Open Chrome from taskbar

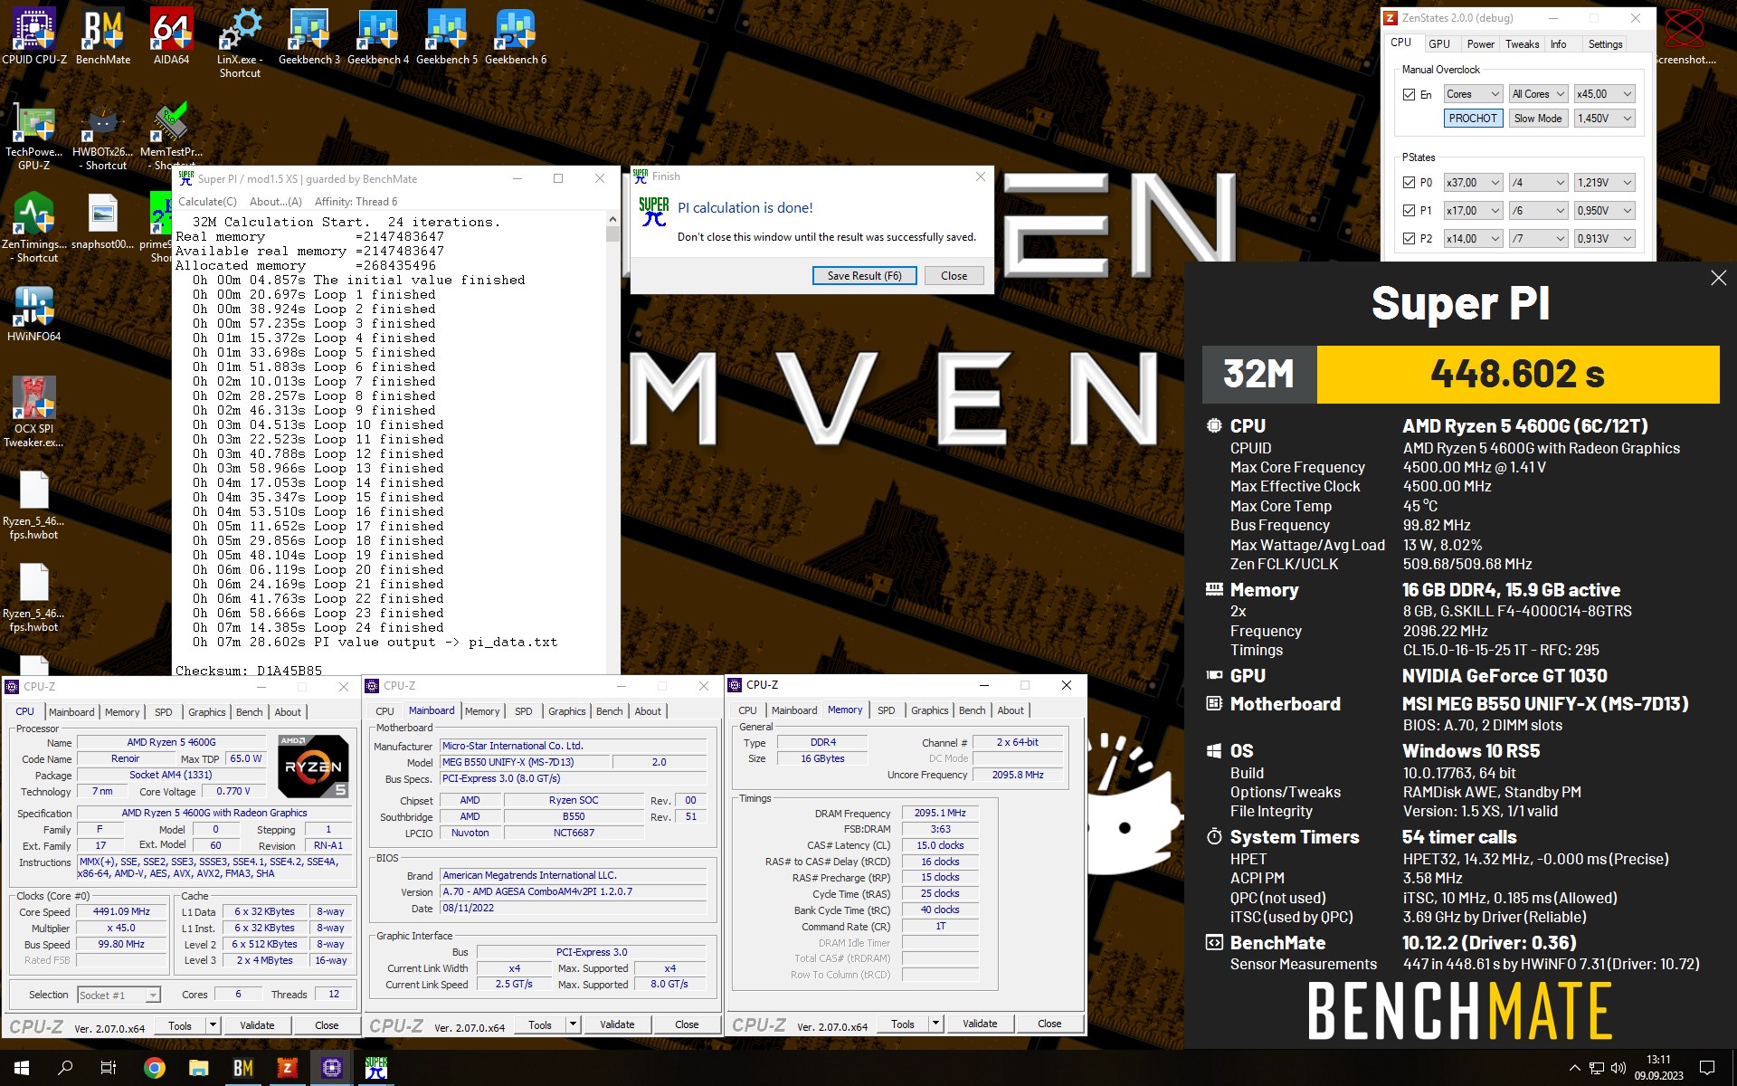155,1068
